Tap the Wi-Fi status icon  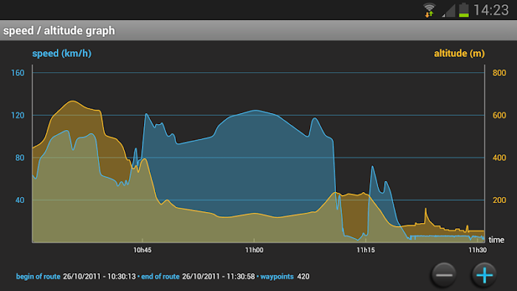[x=429, y=10]
